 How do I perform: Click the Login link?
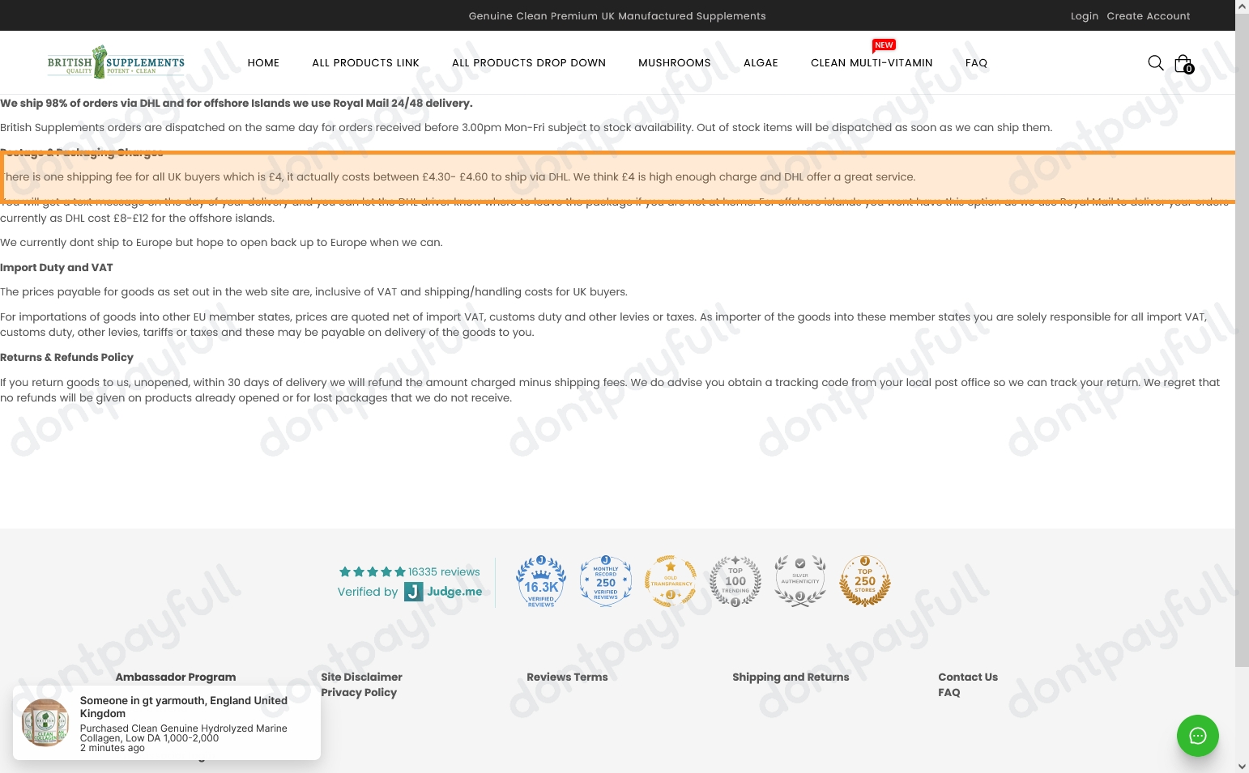tap(1084, 16)
